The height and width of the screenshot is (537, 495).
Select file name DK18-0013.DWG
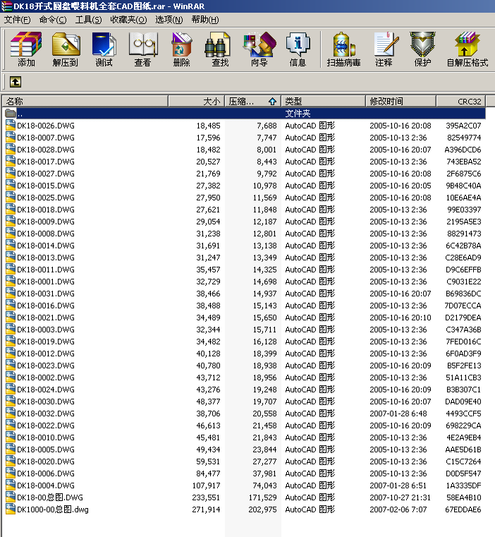click(46, 258)
